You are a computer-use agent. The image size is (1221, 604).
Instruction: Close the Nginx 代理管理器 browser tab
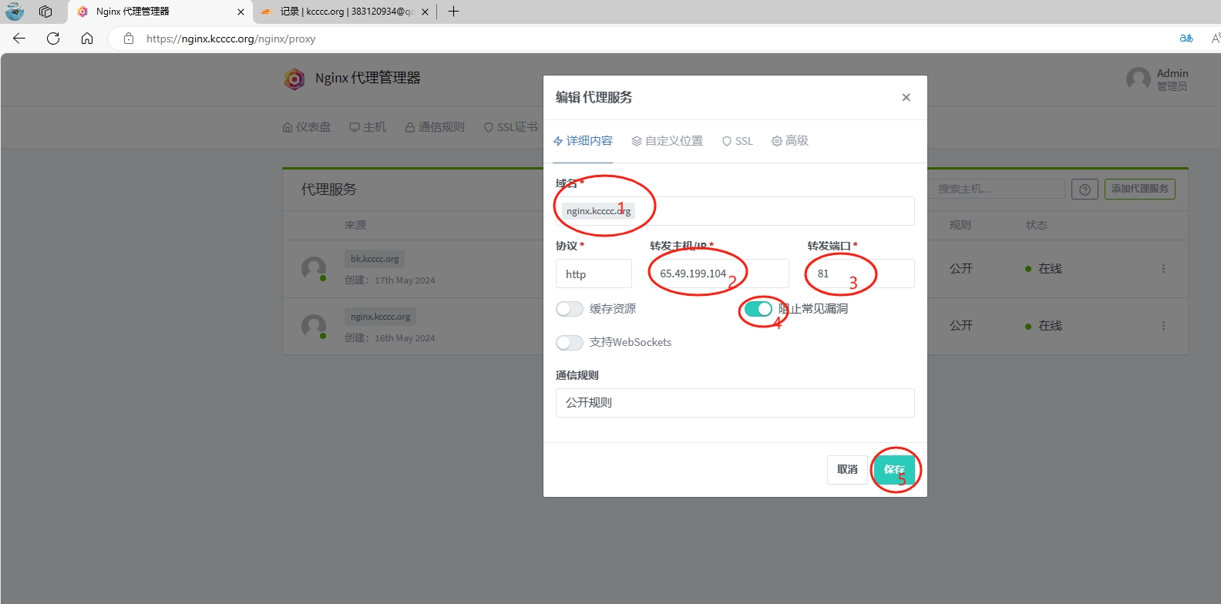coord(240,12)
